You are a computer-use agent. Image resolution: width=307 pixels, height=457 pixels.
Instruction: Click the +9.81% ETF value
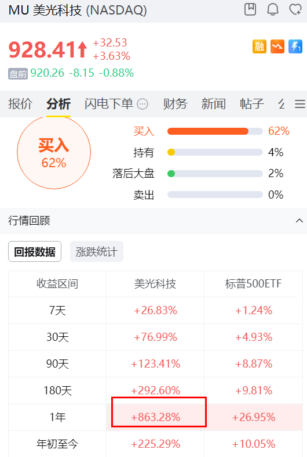click(x=254, y=391)
